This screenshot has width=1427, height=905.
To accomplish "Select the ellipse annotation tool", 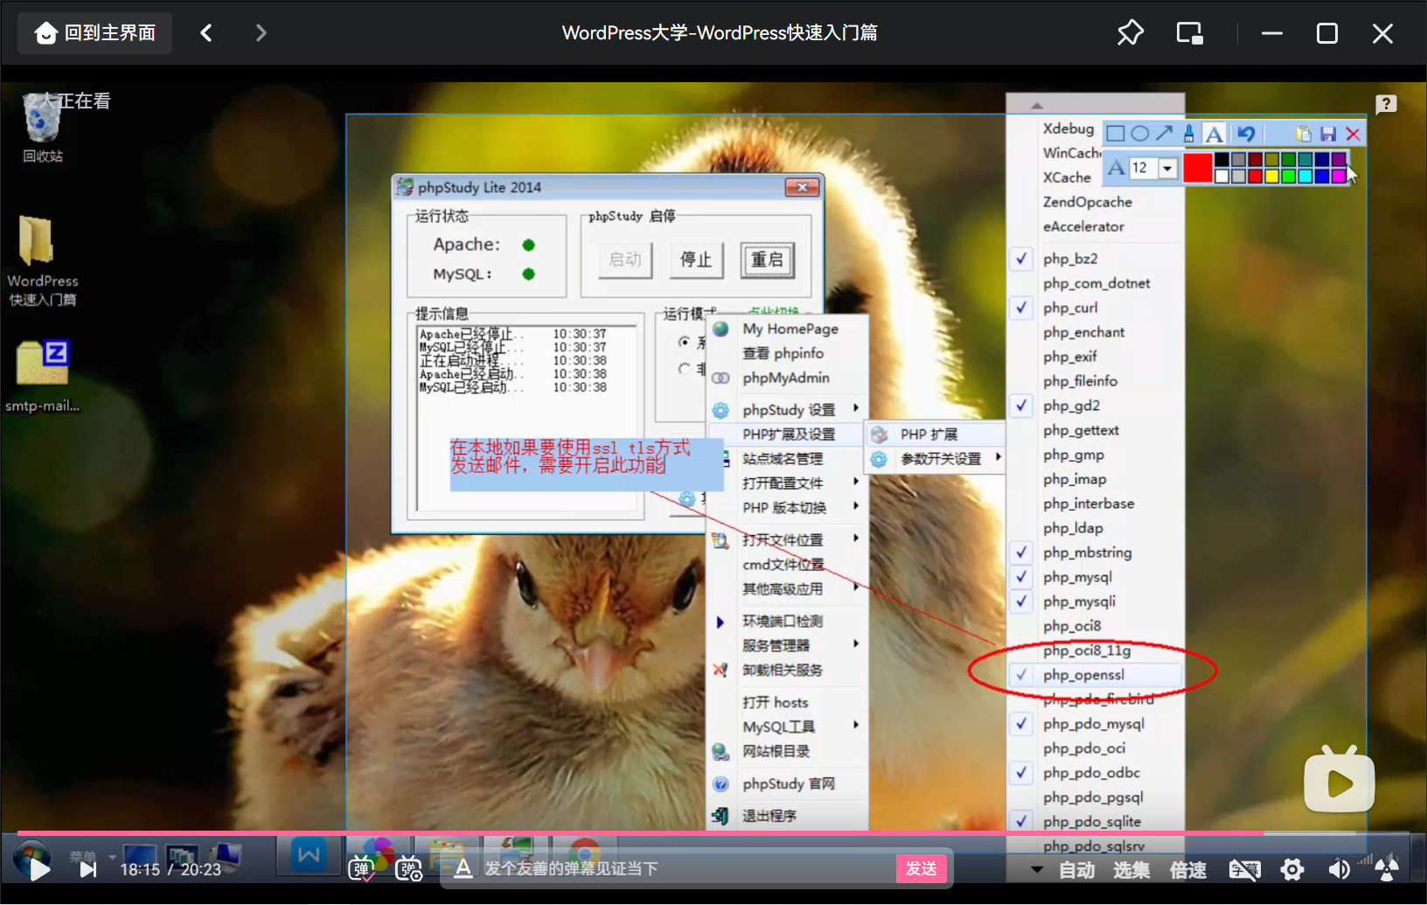I will [x=1139, y=134].
